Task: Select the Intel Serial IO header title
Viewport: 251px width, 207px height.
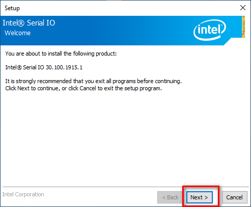Action: point(29,23)
